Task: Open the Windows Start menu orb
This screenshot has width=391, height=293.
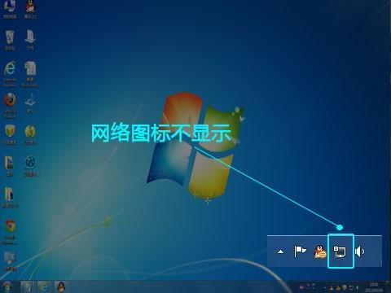Action: pyautogui.click(x=7, y=286)
